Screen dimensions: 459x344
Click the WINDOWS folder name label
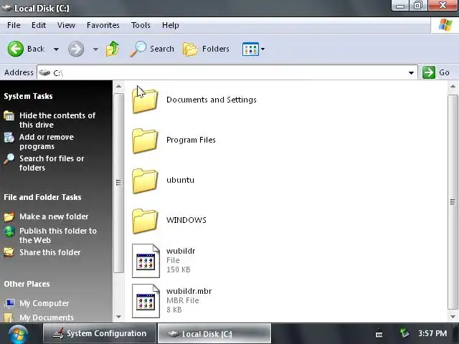pyautogui.click(x=186, y=220)
